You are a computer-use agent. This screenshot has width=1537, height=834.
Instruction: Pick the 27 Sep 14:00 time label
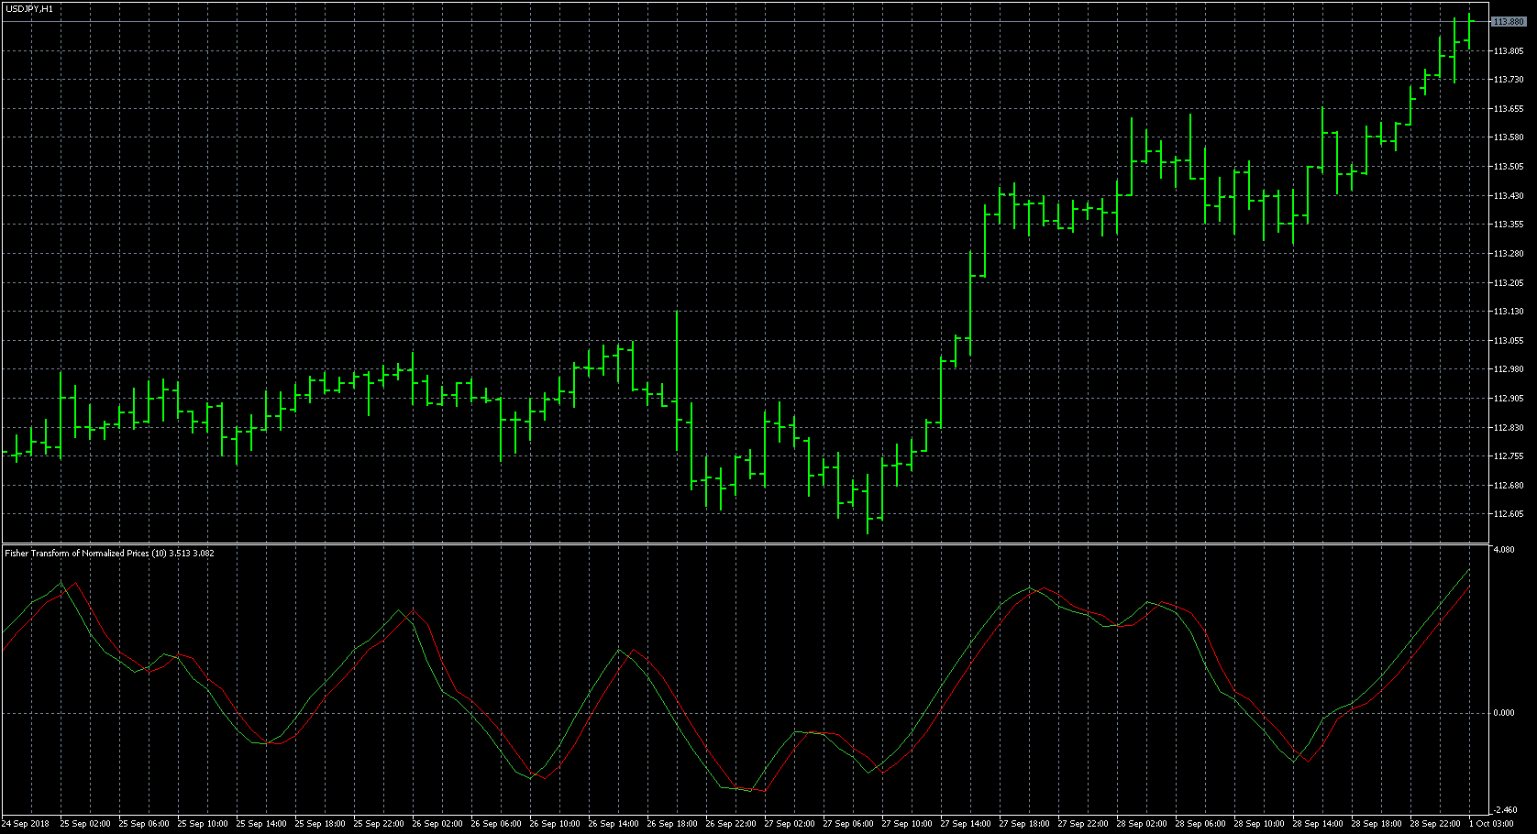point(966,824)
